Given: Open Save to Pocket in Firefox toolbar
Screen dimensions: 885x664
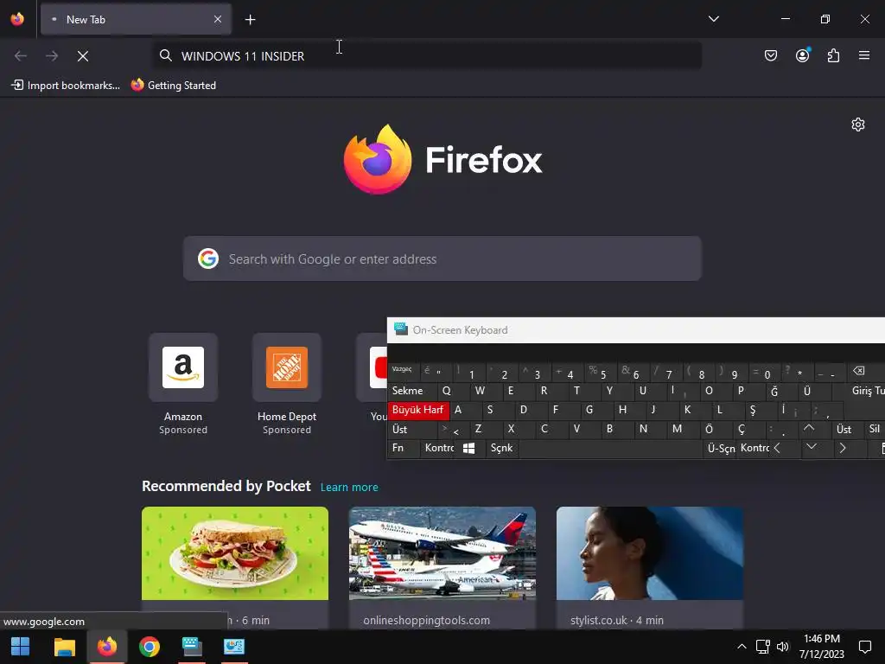Looking at the screenshot, I should coord(770,55).
